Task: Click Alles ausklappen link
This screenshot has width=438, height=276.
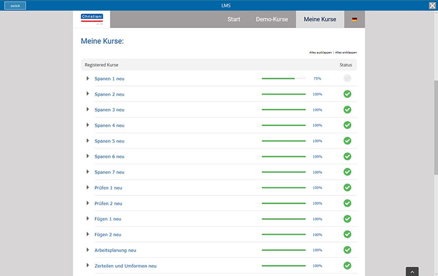Action: tap(321, 53)
